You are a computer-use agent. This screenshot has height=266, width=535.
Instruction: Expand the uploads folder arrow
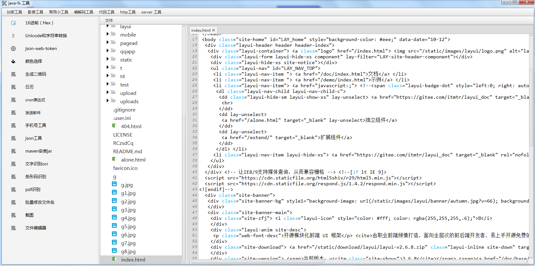[108, 101]
